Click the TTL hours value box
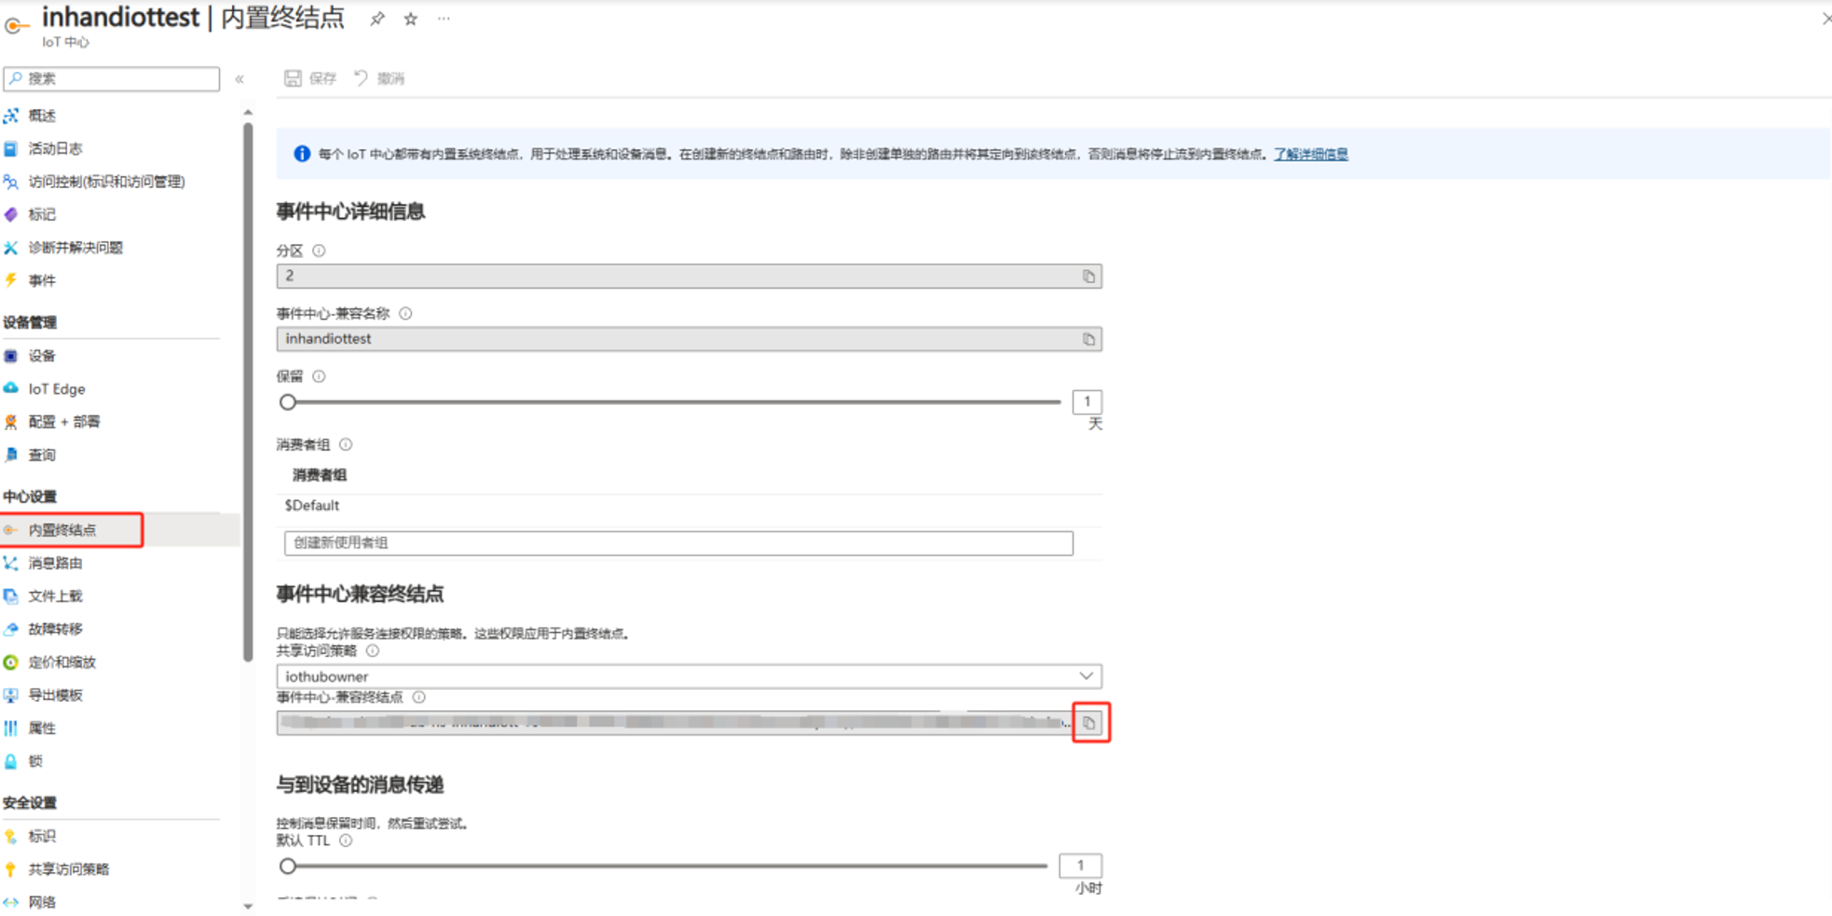The image size is (1832, 916). (1080, 866)
